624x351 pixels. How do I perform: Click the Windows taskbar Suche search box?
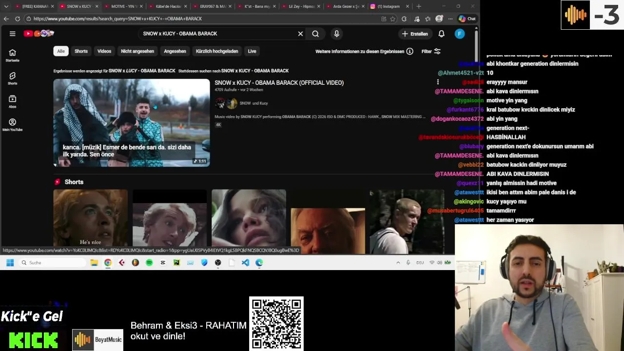tap(53, 263)
